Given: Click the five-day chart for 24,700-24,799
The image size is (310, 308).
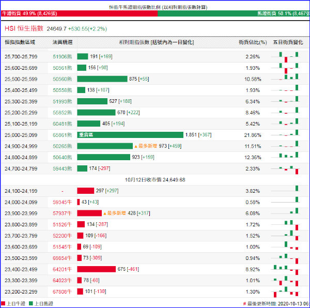Looking at the screenshot, I should click(285, 170).
